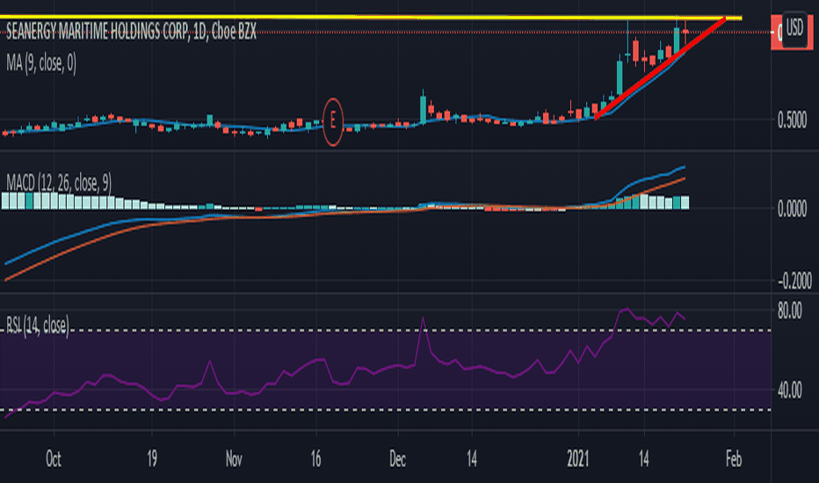Click the -0.2000 MACD axis label

794,281
